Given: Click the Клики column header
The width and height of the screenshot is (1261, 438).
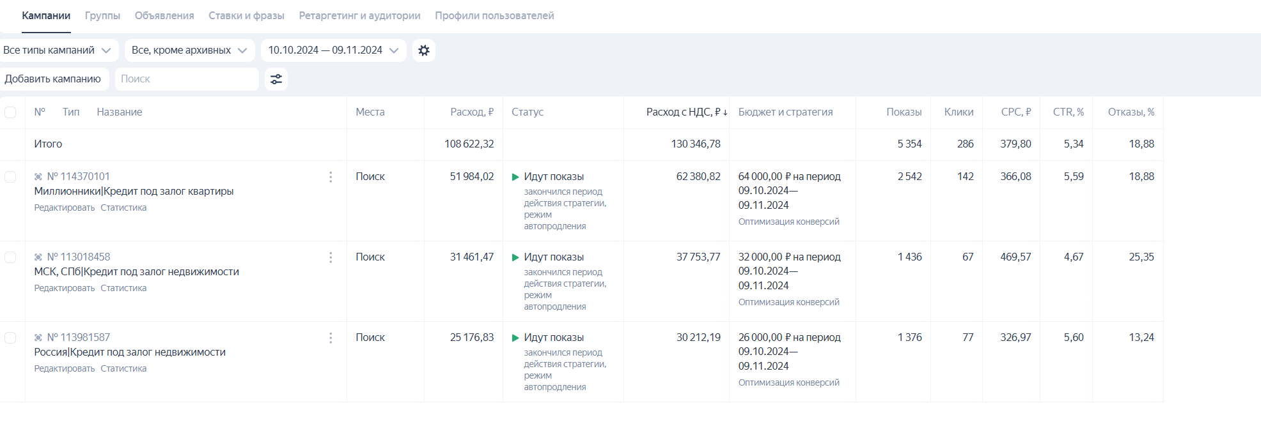Looking at the screenshot, I should pos(959,112).
